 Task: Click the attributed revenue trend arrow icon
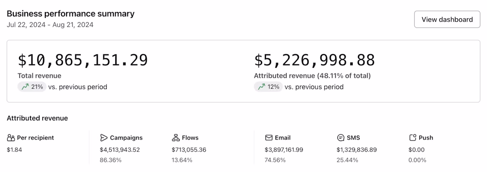coord(261,87)
